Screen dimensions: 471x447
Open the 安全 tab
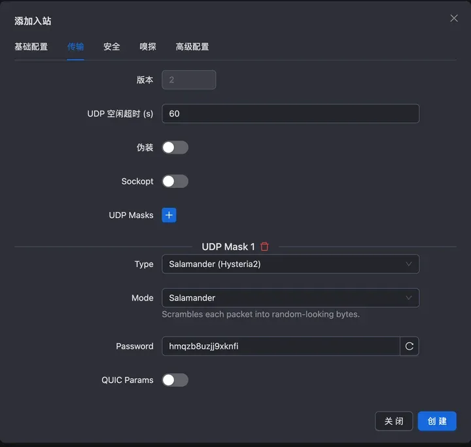pos(112,46)
